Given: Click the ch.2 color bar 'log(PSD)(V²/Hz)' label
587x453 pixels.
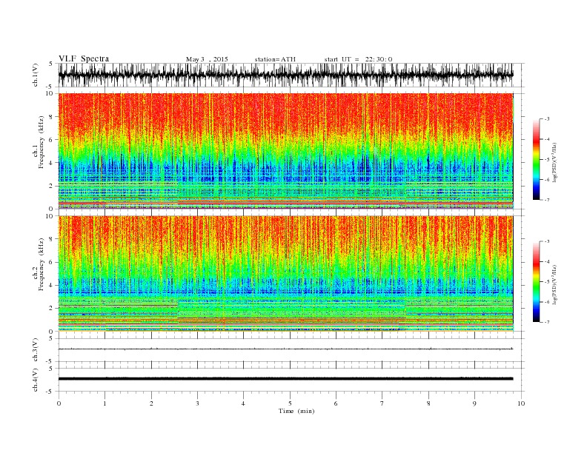Looking at the screenshot, I should (x=554, y=284).
